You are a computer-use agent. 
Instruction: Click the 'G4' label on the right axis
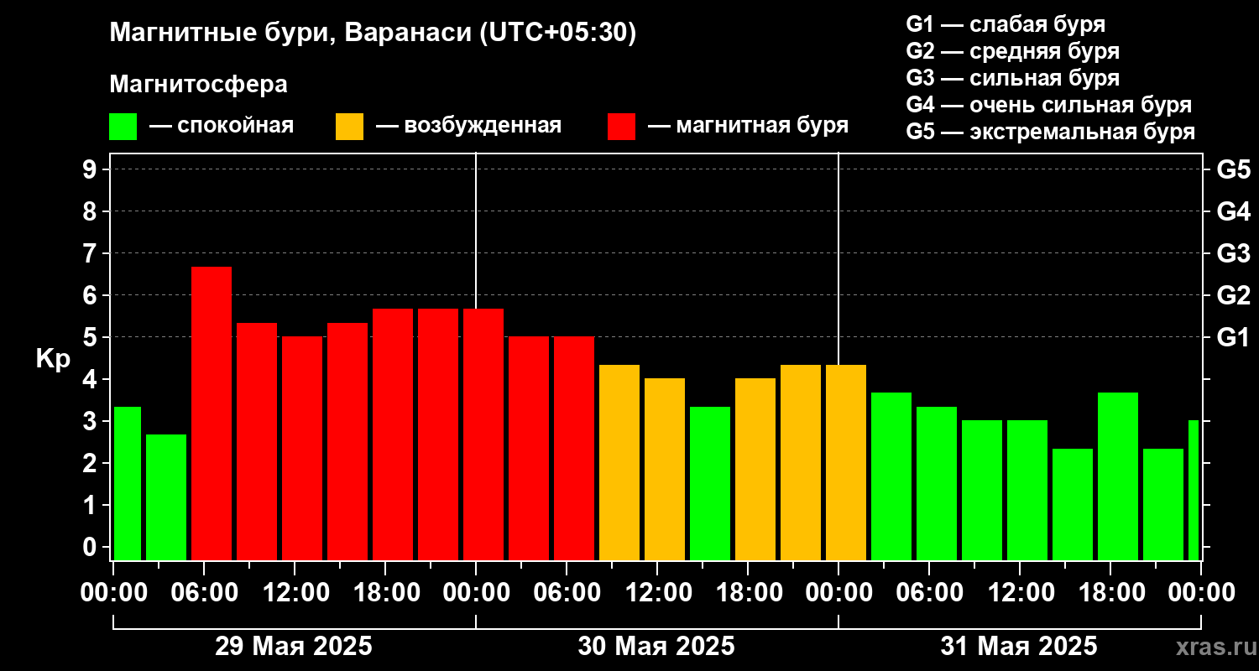pos(1233,211)
